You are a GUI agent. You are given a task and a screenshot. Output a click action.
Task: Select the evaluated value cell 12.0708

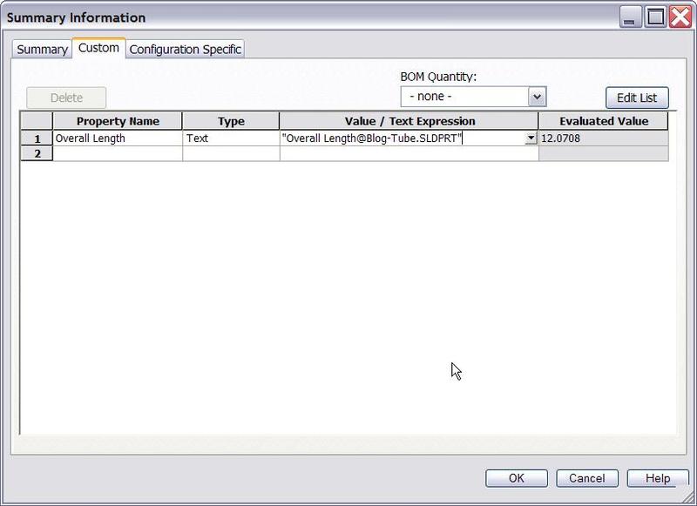tap(603, 138)
